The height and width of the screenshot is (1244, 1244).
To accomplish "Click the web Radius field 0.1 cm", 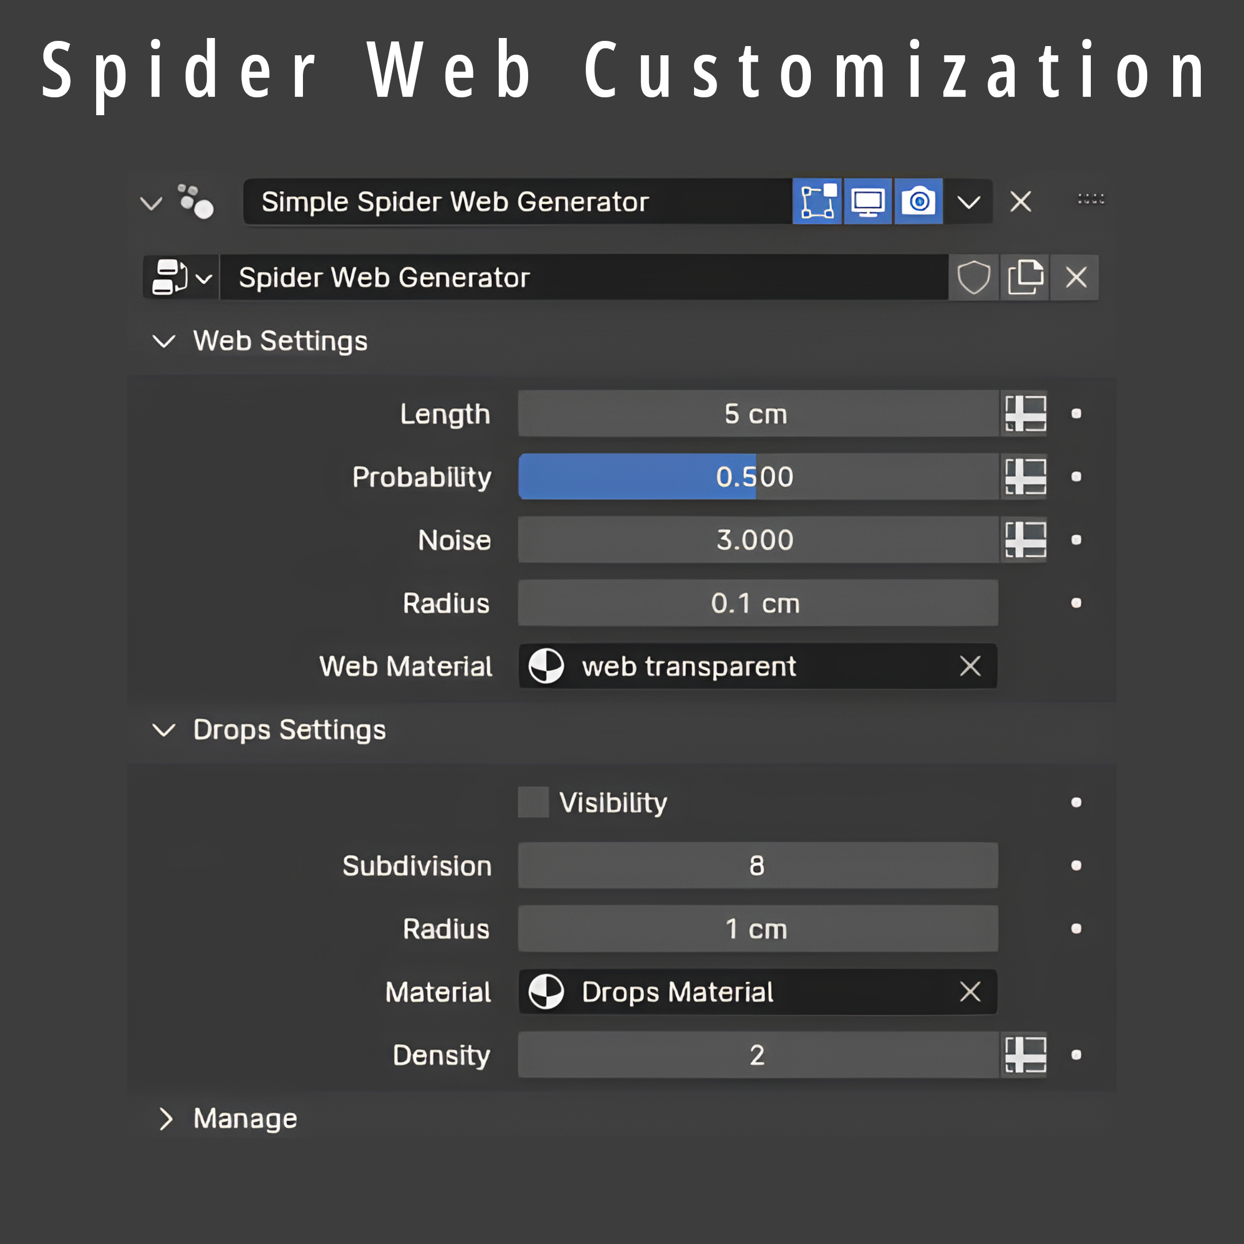I will click(758, 602).
